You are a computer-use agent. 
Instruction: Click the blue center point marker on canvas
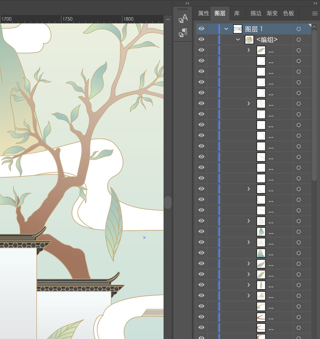click(144, 238)
